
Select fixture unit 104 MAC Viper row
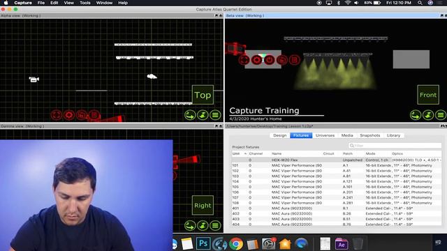click(x=337, y=181)
